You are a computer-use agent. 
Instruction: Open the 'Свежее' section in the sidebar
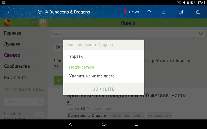(12, 55)
